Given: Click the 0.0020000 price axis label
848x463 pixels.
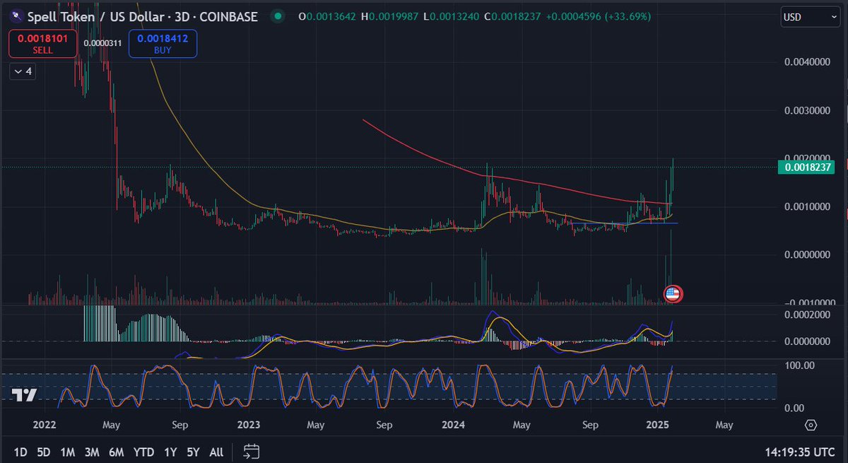Looking at the screenshot, I should coord(808,158).
